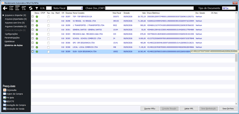Open the Configurações sidebar item
Screen dimensions: 239x114
(11, 34)
